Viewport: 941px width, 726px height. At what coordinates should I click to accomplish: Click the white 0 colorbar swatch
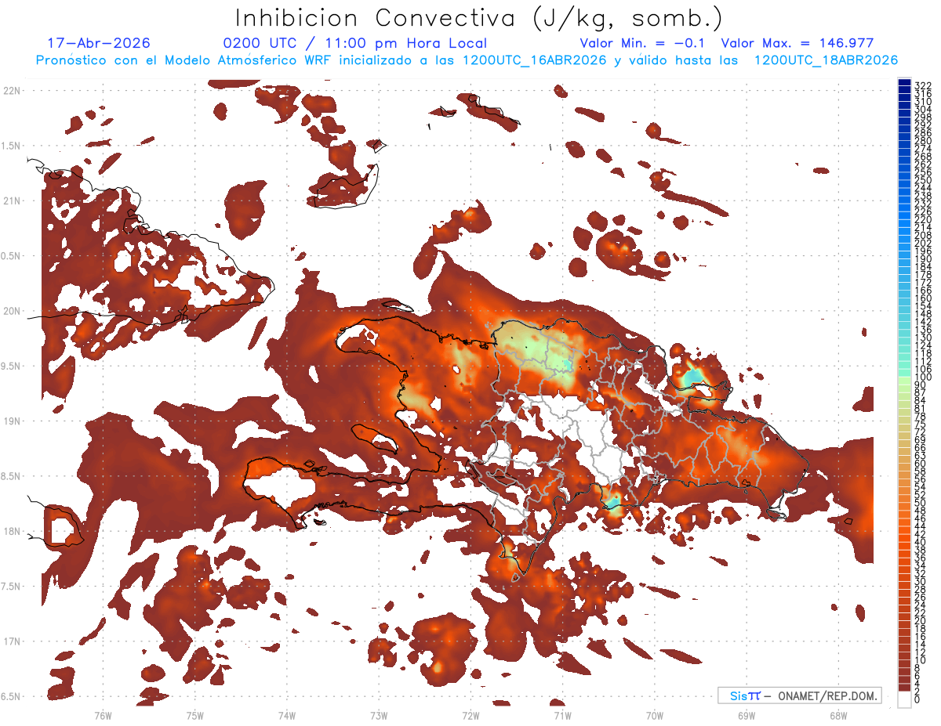coord(904,699)
